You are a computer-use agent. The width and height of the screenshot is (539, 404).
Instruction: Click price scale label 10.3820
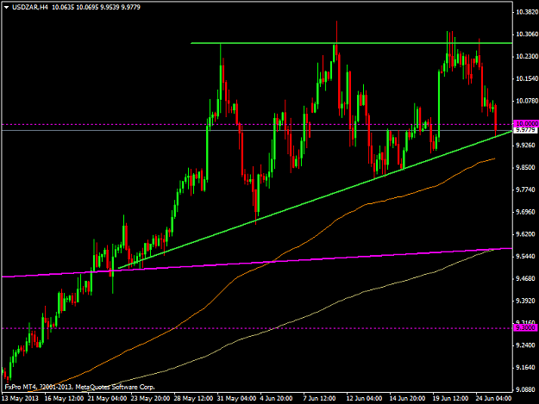coord(527,12)
